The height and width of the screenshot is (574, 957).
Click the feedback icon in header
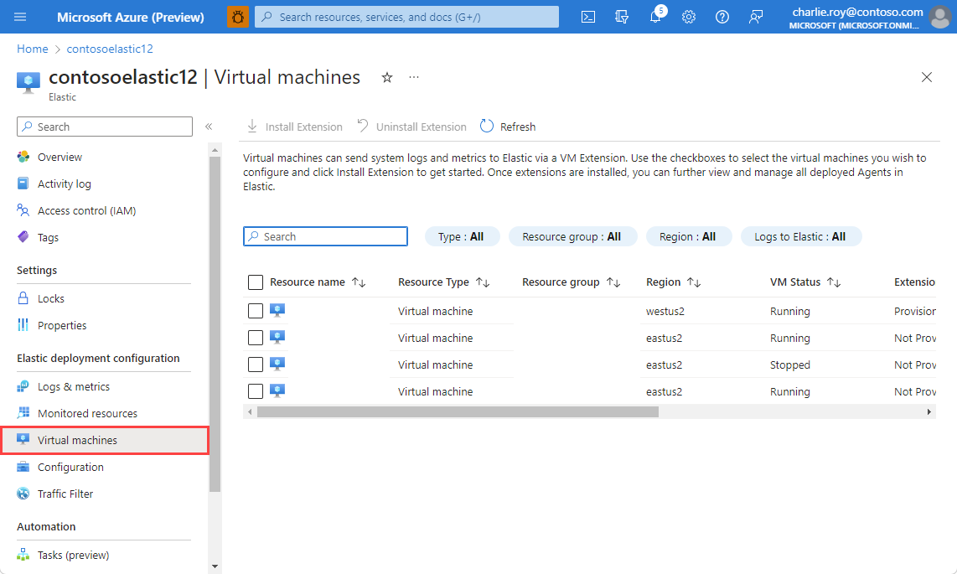[x=756, y=17]
